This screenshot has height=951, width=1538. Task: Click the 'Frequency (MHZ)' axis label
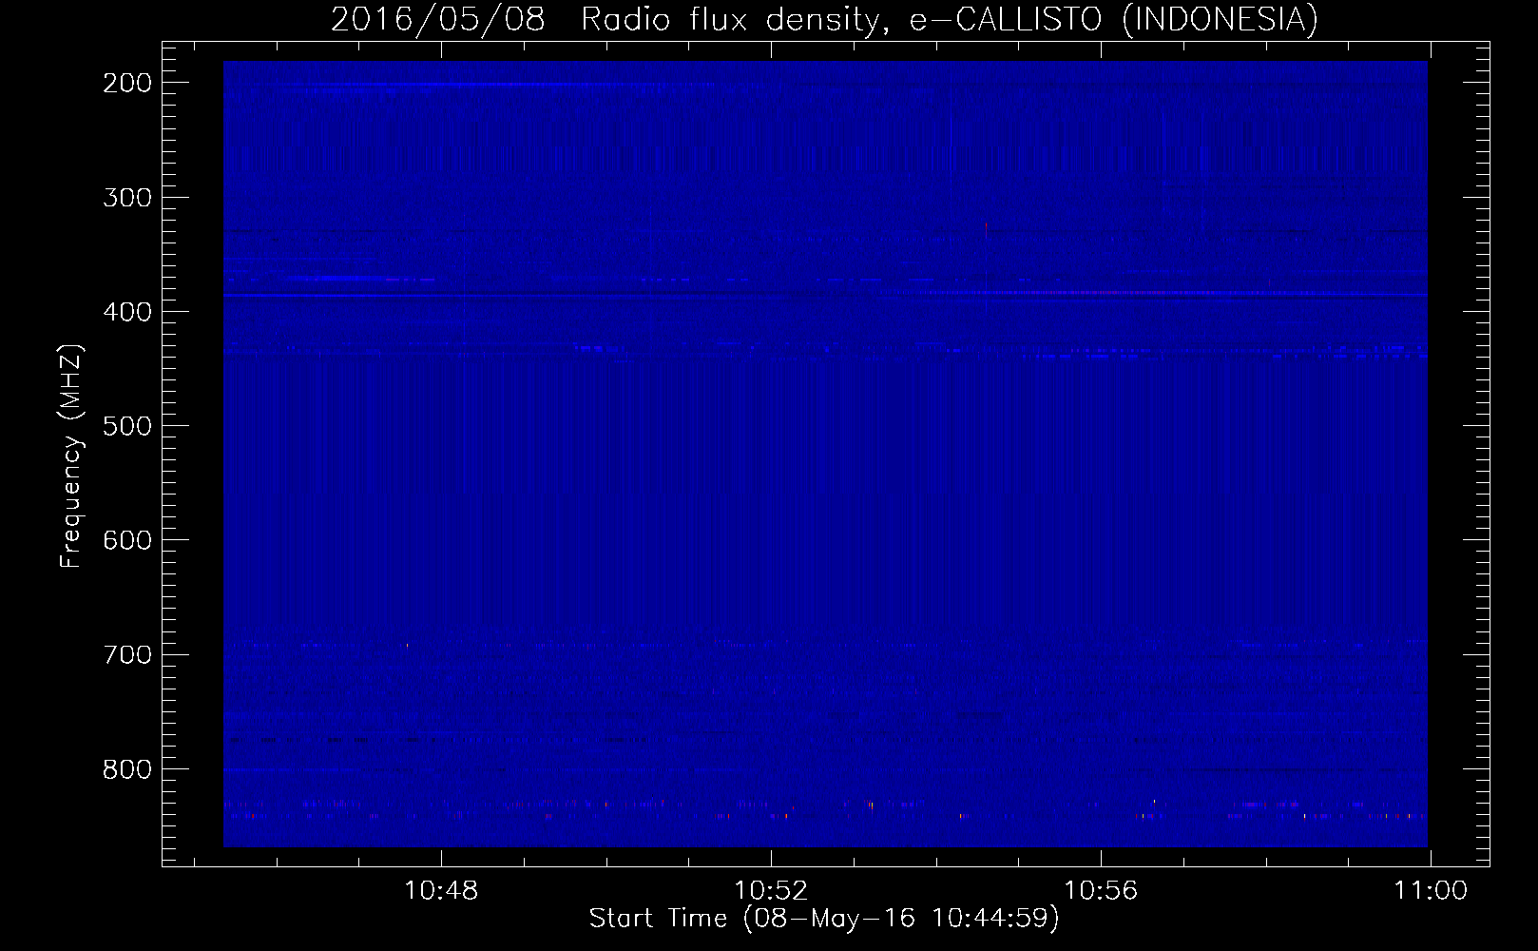click(x=72, y=456)
